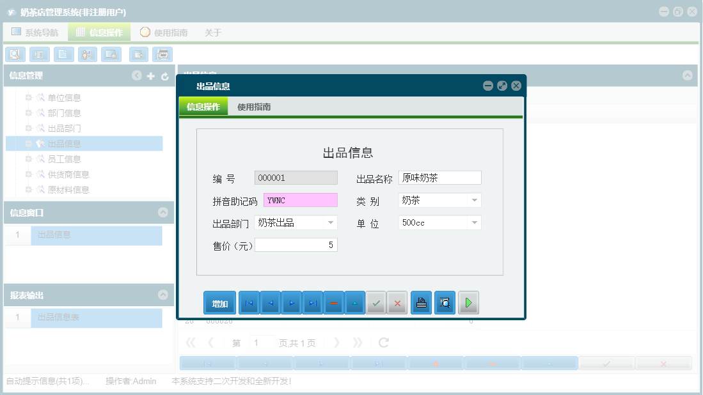Select the first record navigation icon
This screenshot has width=703, height=395.
coord(249,302)
